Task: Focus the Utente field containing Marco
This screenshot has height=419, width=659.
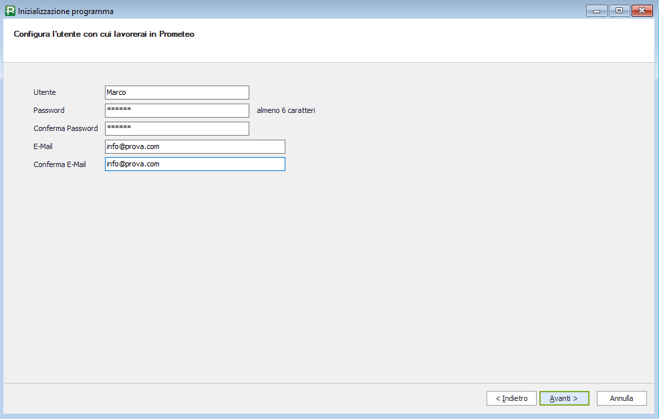Action: (176, 93)
